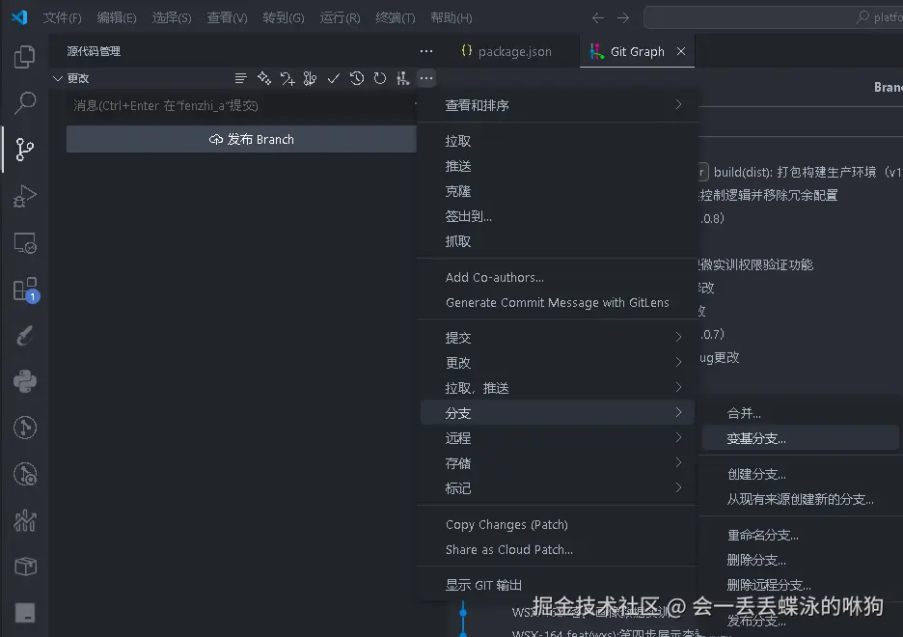Expand the 拉取，推送 submenu

pyautogui.click(x=558, y=388)
